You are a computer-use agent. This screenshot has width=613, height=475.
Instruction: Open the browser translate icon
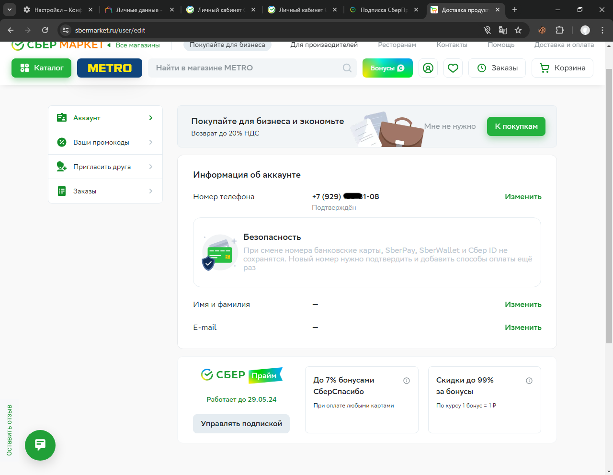coord(503,30)
